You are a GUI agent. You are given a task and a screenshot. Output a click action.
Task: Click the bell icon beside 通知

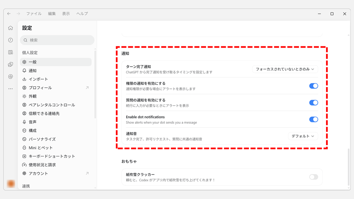coord(25,70)
